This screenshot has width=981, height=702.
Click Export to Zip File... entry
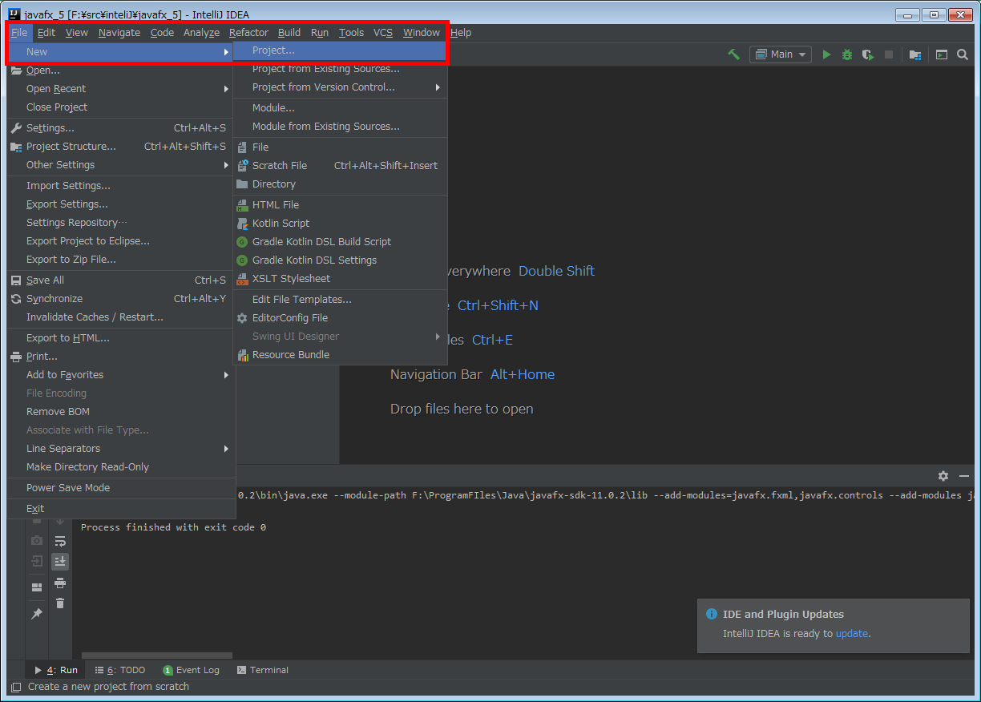point(121,260)
